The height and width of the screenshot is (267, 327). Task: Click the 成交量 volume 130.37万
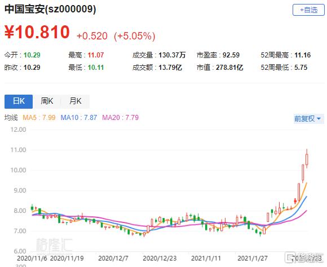[x=172, y=55]
